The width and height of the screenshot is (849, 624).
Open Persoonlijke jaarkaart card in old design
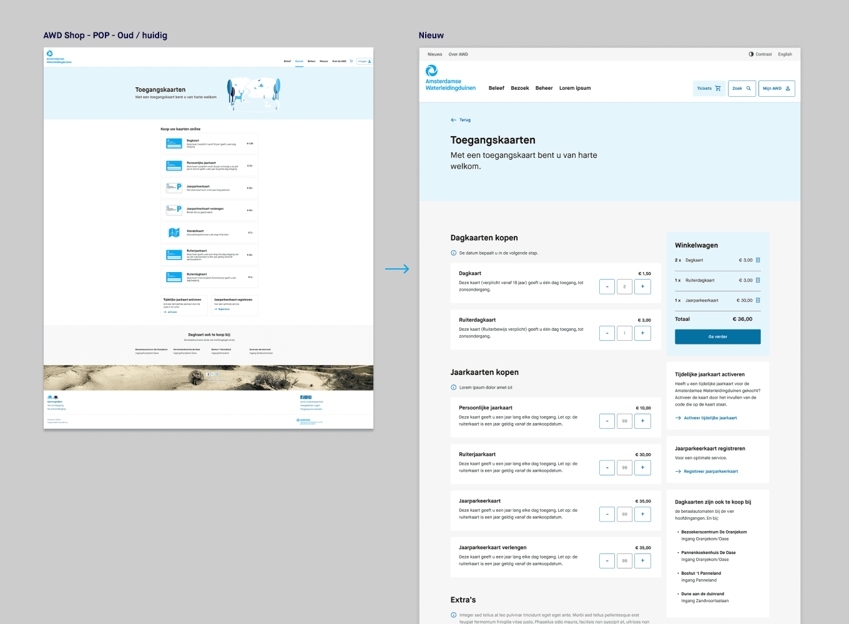tap(209, 165)
